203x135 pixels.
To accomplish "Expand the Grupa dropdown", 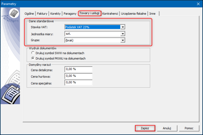I will pyautogui.click(x=123, y=40).
